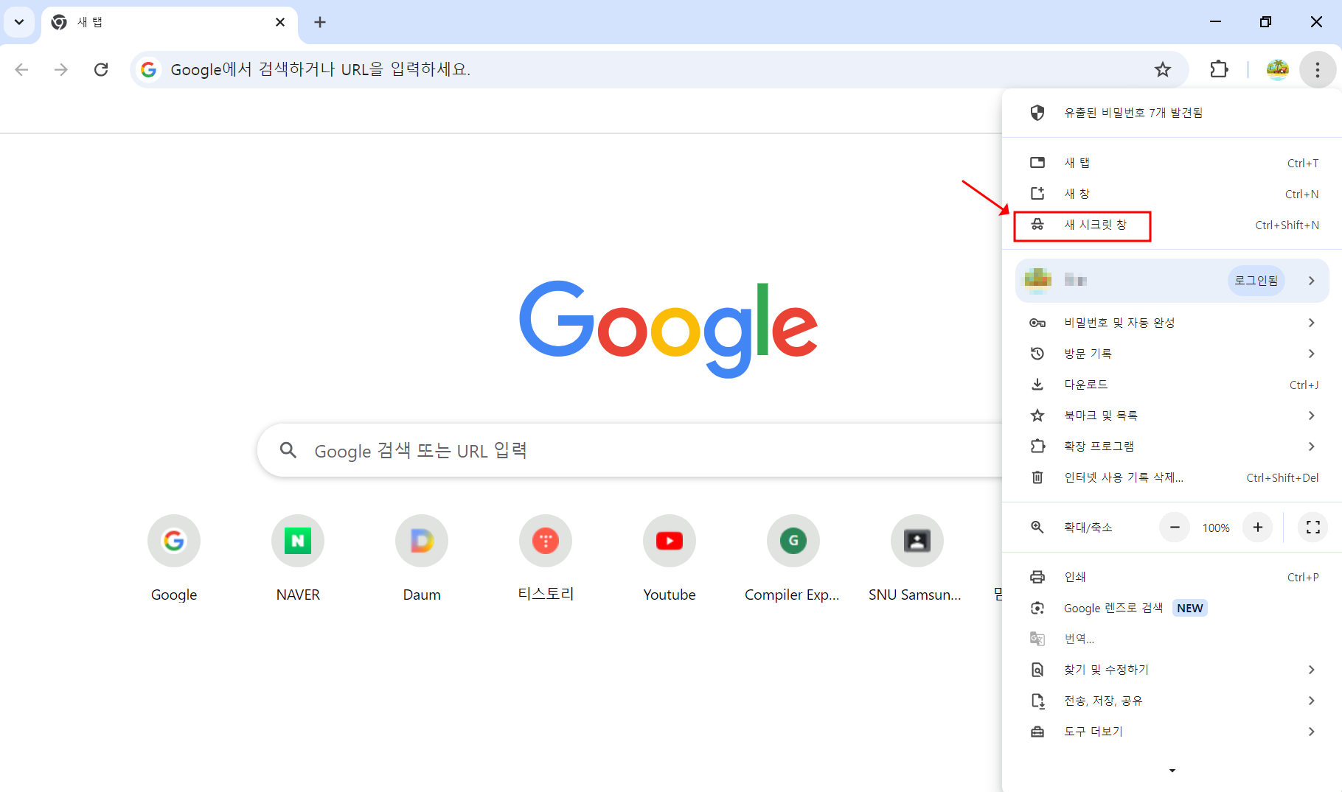Screen dimensions: 1342x792
Task: Select Google 렌즈로 검색 menu item
Action: pos(1172,608)
